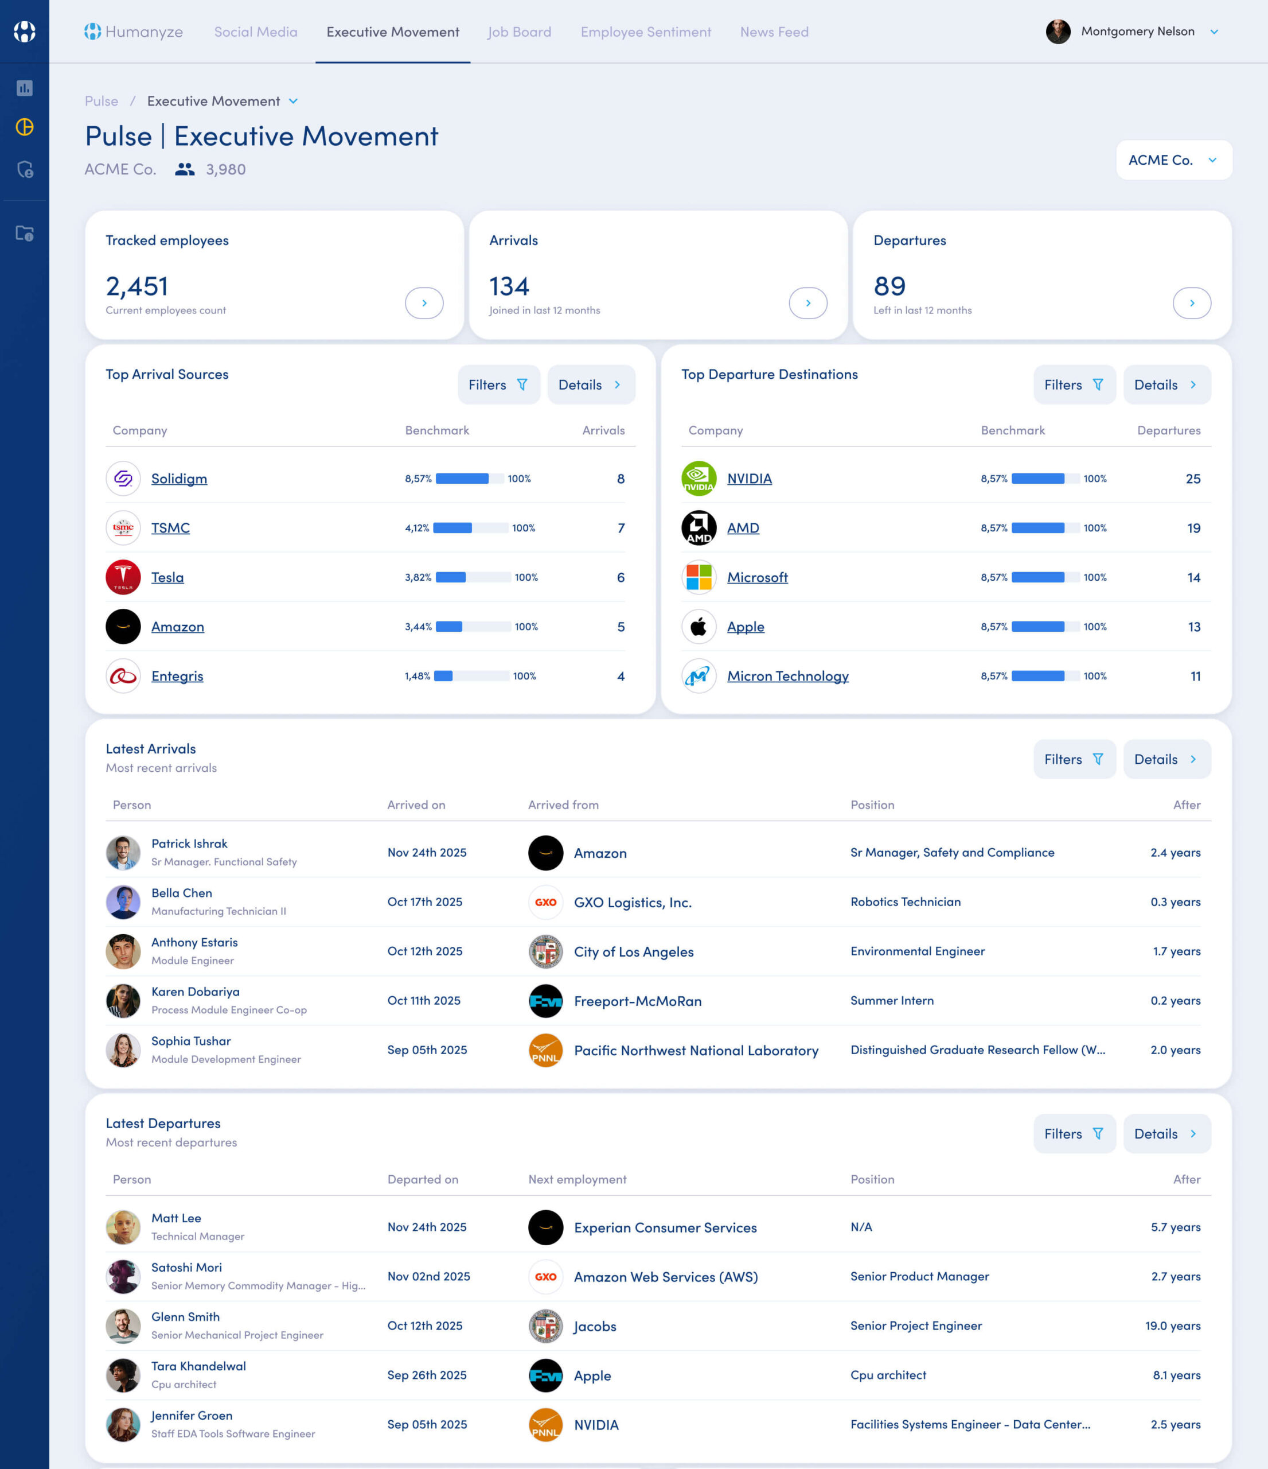Image resolution: width=1268 pixels, height=1469 pixels.
Task: Click the Entegris benchmark progress bar
Action: click(x=471, y=677)
